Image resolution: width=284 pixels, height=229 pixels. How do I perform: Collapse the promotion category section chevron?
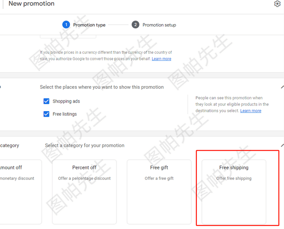tap(282, 145)
